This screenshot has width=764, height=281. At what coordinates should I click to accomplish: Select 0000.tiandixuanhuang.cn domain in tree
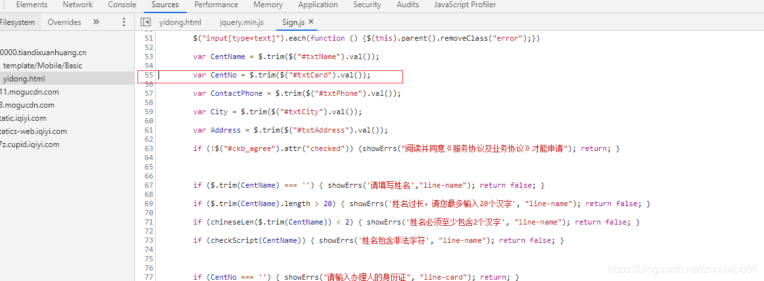tap(43, 53)
